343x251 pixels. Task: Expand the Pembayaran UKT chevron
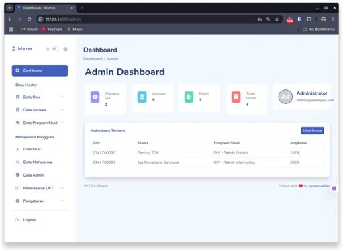[62, 188]
